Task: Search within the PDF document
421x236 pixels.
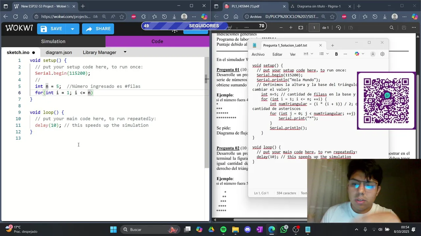Action: (x=391, y=28)
